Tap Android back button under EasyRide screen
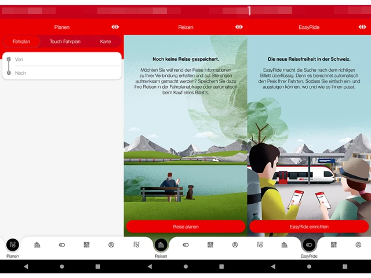 click(273, 266)
